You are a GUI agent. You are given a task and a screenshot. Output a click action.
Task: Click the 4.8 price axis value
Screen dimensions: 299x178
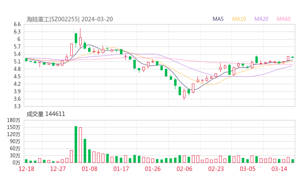click(x=17, y=69)
